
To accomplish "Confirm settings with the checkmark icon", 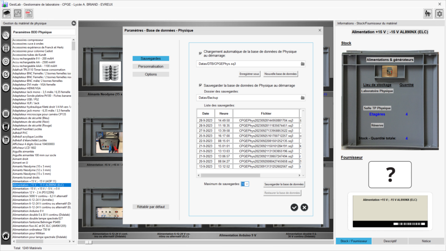I will pos(294,207).
